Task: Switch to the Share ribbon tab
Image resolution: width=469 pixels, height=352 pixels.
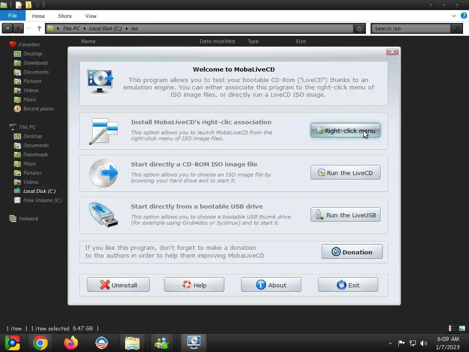Action: [x=65, y=16]
